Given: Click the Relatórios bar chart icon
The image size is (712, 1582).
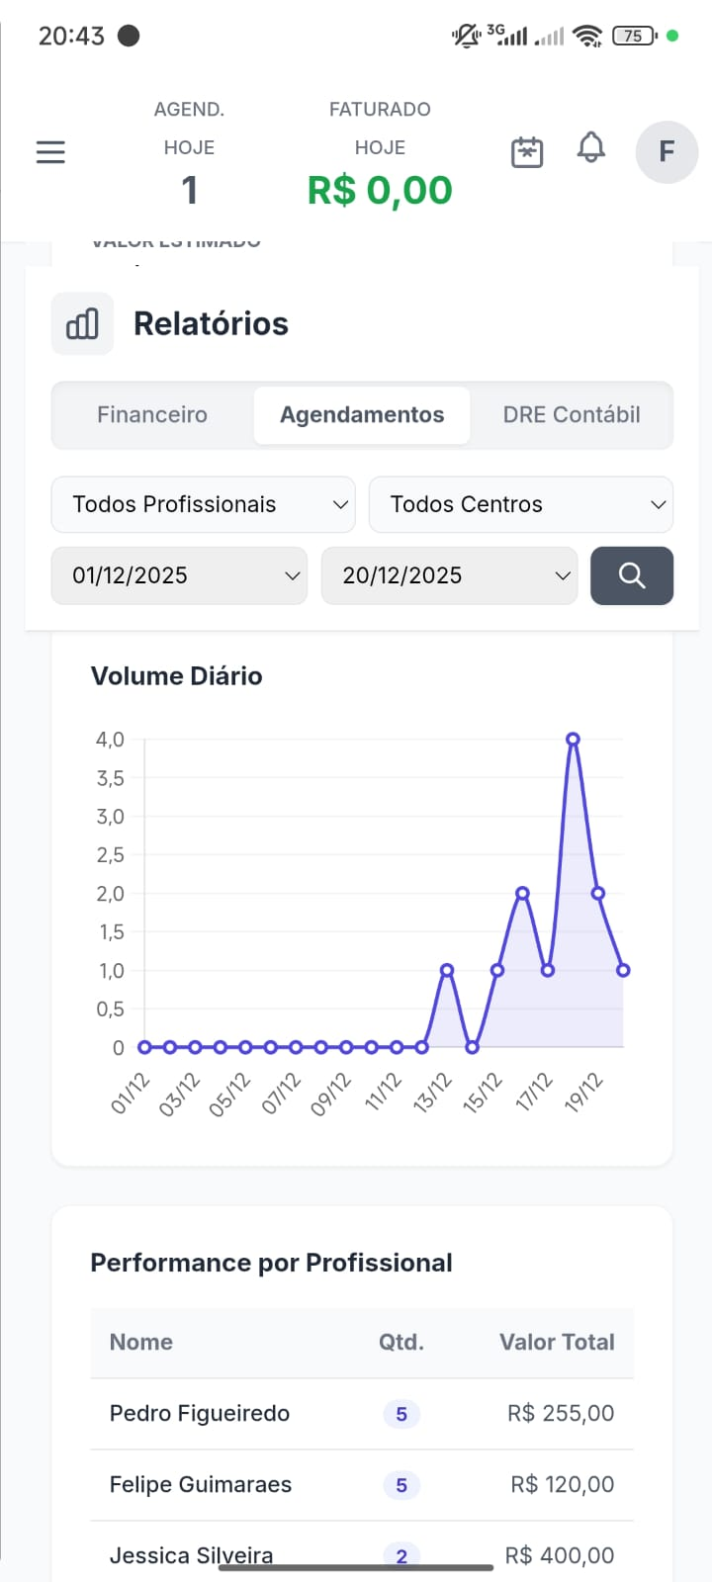Looking at the screenshot, I should click(82, 323).
